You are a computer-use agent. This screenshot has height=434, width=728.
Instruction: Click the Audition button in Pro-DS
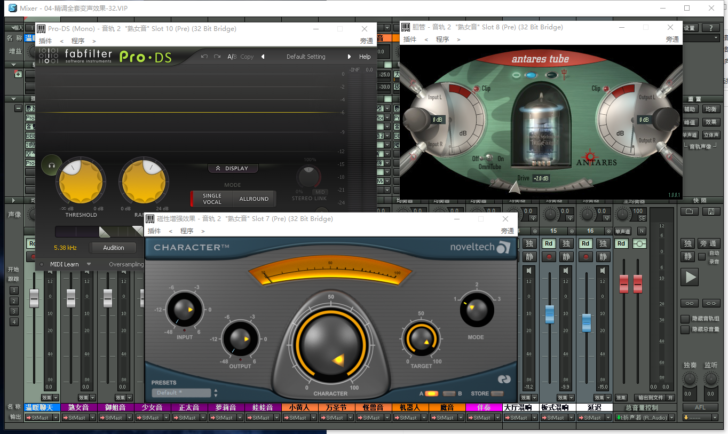tap(113, 248)
